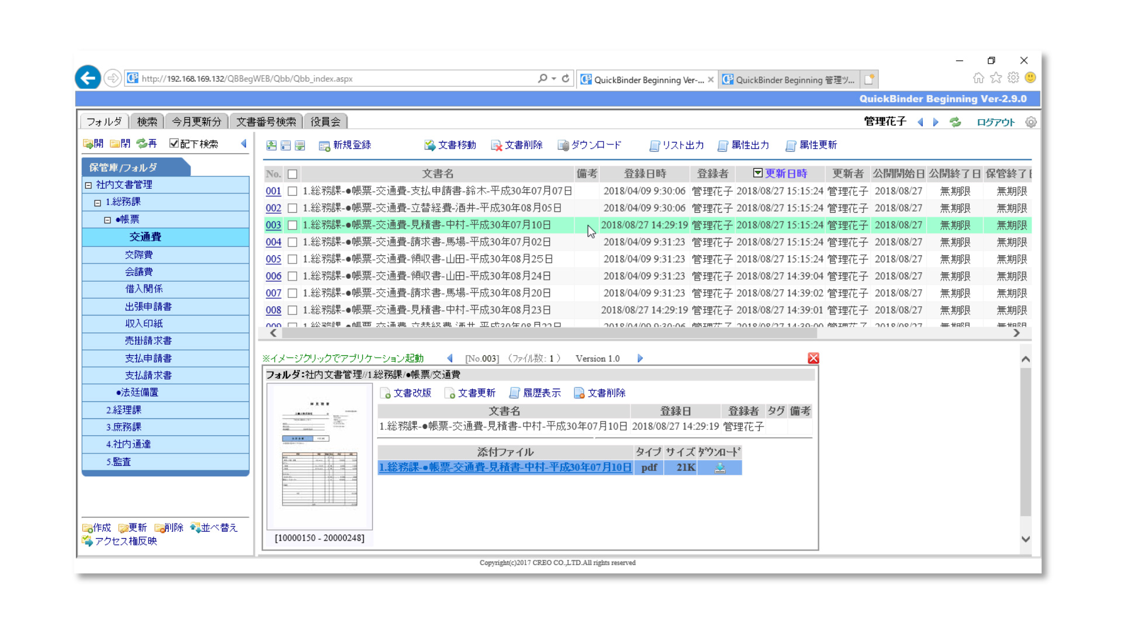Click 文書移動 move document
Viewport: 1122px width, 627px height.
450,146
